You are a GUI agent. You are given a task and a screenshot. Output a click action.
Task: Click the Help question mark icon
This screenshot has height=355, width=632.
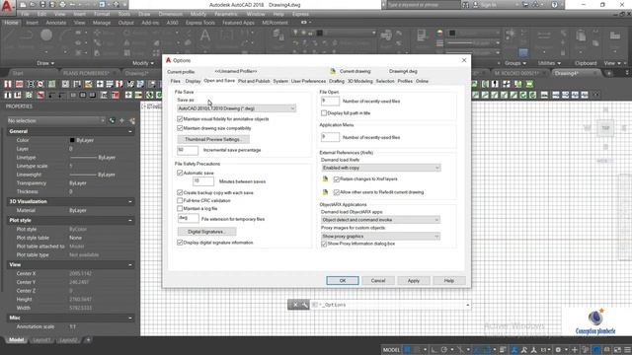coord(555,5)
